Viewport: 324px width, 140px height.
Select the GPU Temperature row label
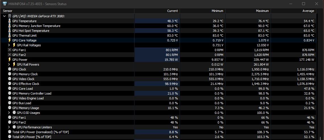pos(24,21)
